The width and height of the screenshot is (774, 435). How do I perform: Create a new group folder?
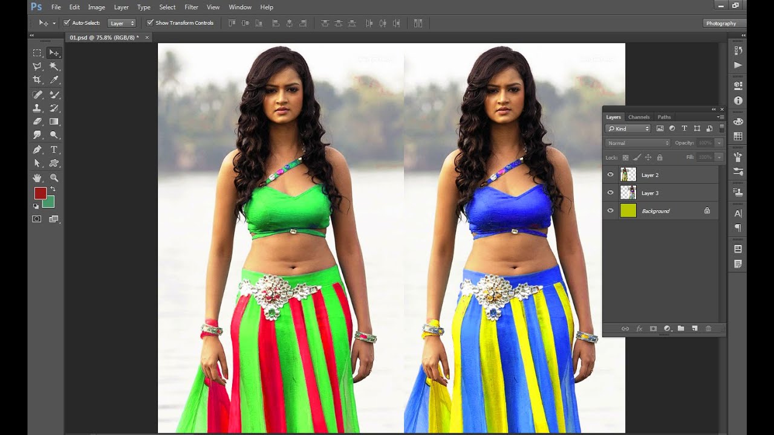[x=681, y=329]
